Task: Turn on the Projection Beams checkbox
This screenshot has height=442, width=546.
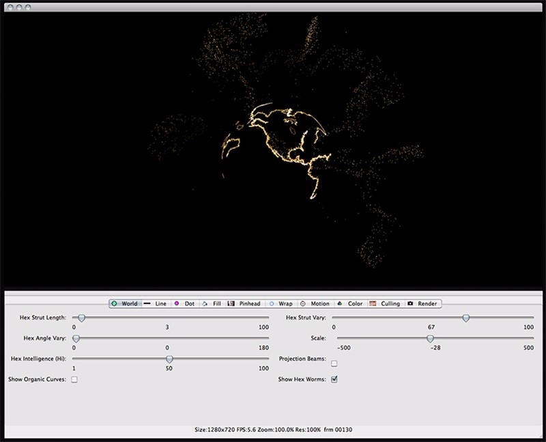Action: [334, 363]
